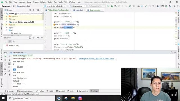Image resolution: width=180 pixels, height=101 pixels.
Task: Run the app with the green play button in the main toolbar
Action: (108, 6)
